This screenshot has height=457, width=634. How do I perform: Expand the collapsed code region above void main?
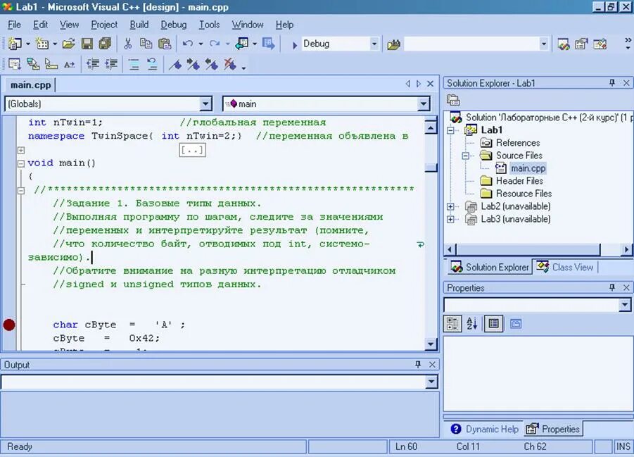pos(21,150)
